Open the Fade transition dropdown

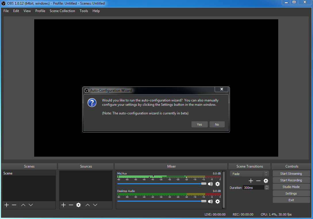tap(249, 174)
